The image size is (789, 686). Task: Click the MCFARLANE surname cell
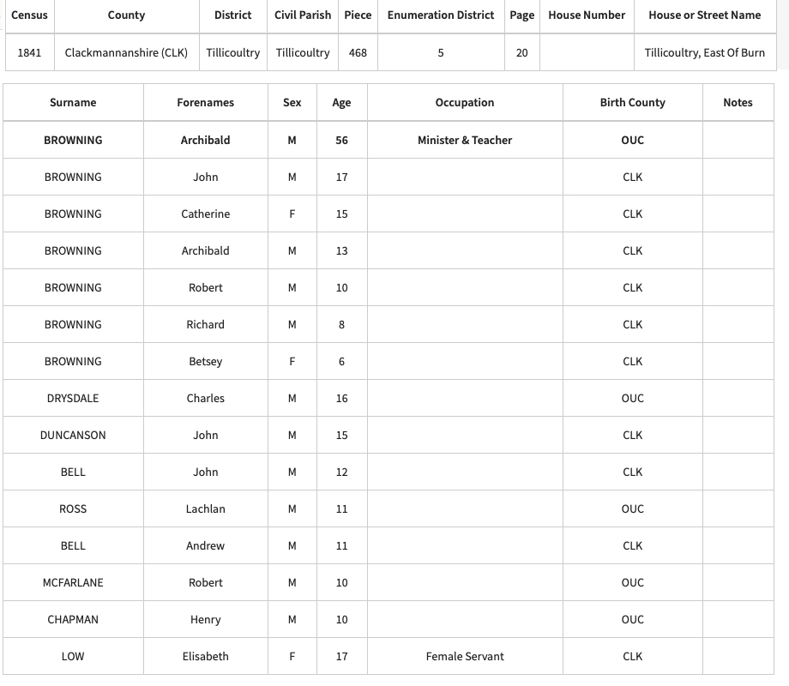coord(73,582)
